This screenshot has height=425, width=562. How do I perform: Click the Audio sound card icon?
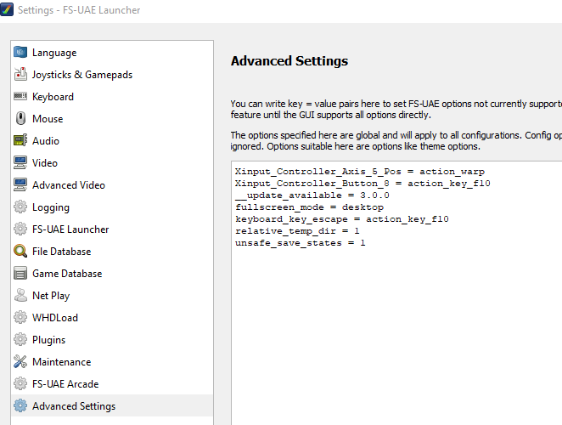click(20, 140)
